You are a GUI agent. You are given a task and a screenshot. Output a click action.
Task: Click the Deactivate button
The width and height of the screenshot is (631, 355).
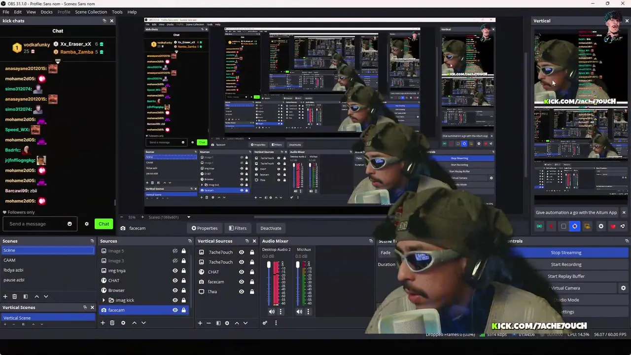[271, 228]
